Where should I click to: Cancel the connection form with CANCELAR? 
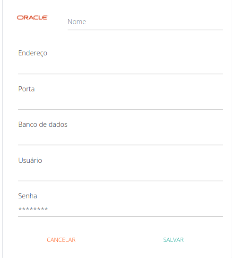61,240
